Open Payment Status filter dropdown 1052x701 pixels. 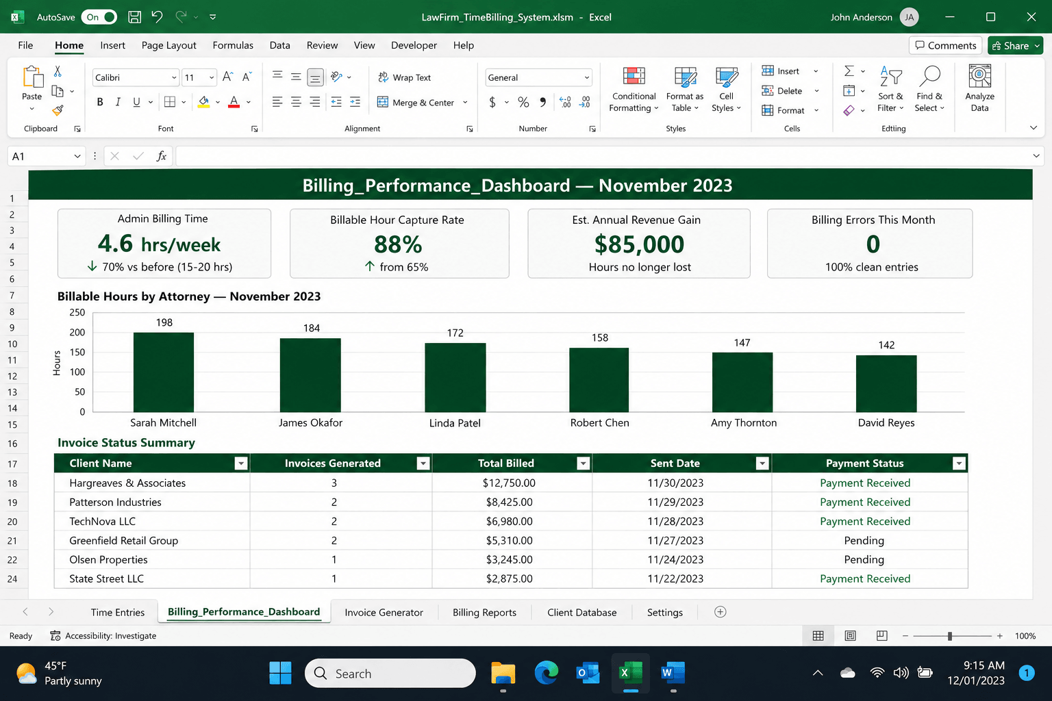tap(960, 463)
